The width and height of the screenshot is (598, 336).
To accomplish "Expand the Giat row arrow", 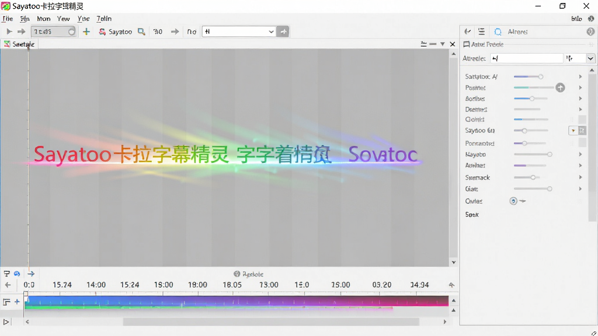I will (x=580, y=188).
